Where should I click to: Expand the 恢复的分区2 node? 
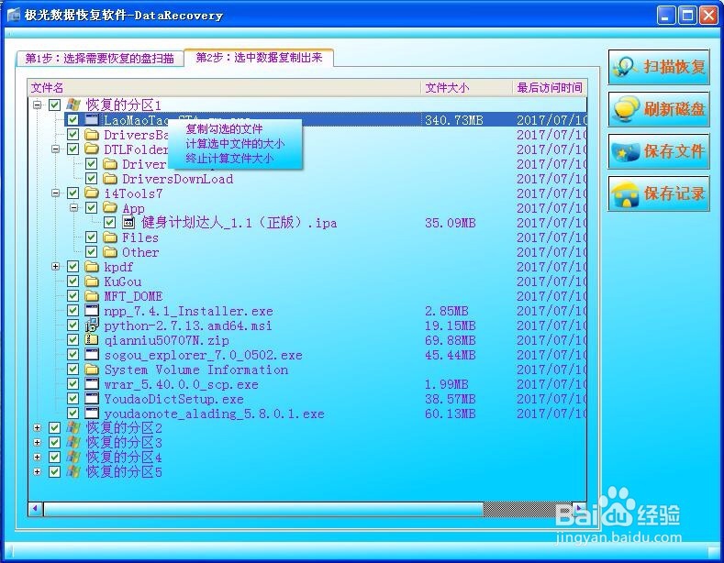38,428
